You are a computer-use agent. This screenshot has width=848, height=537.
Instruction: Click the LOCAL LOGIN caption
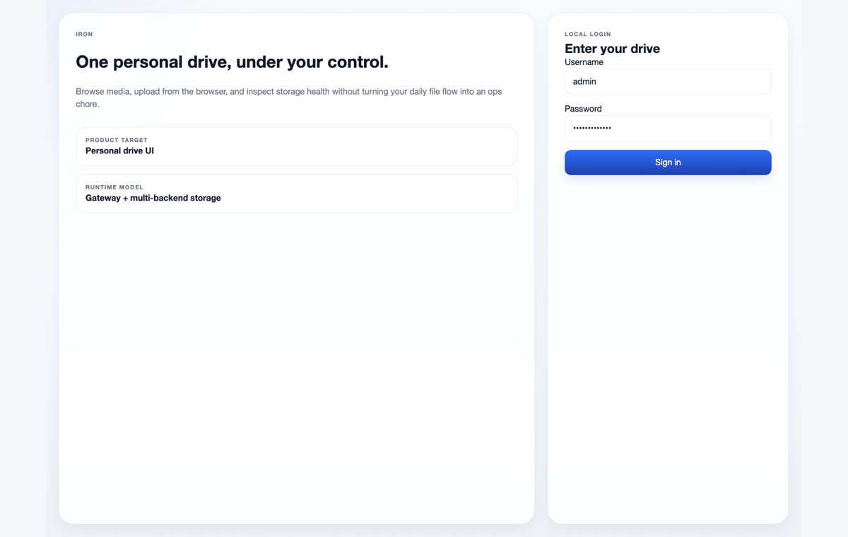pos(588,34)
